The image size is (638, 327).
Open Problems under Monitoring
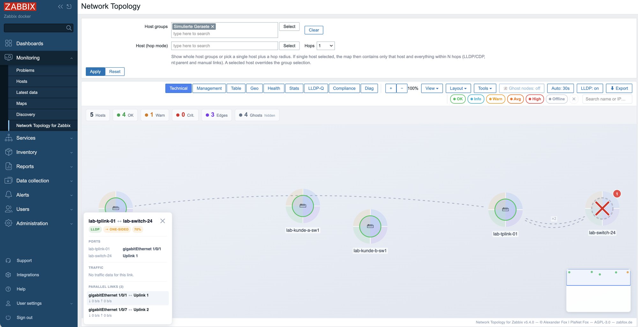tap(25, 70)
